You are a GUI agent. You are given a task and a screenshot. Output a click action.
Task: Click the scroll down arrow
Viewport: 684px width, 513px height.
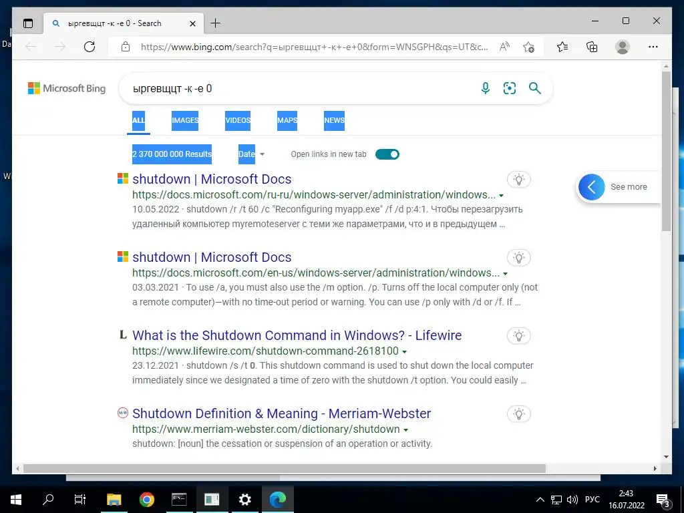666,457
